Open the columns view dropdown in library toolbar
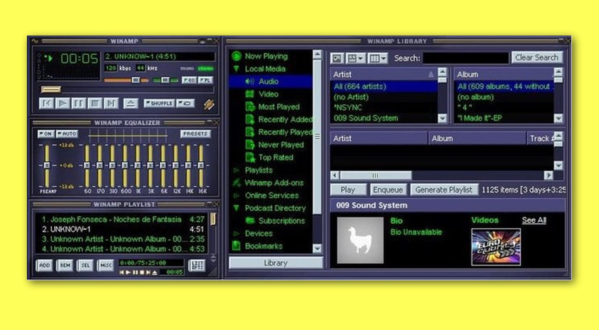The height and width of the screenshot is (330, 599). 378,59
